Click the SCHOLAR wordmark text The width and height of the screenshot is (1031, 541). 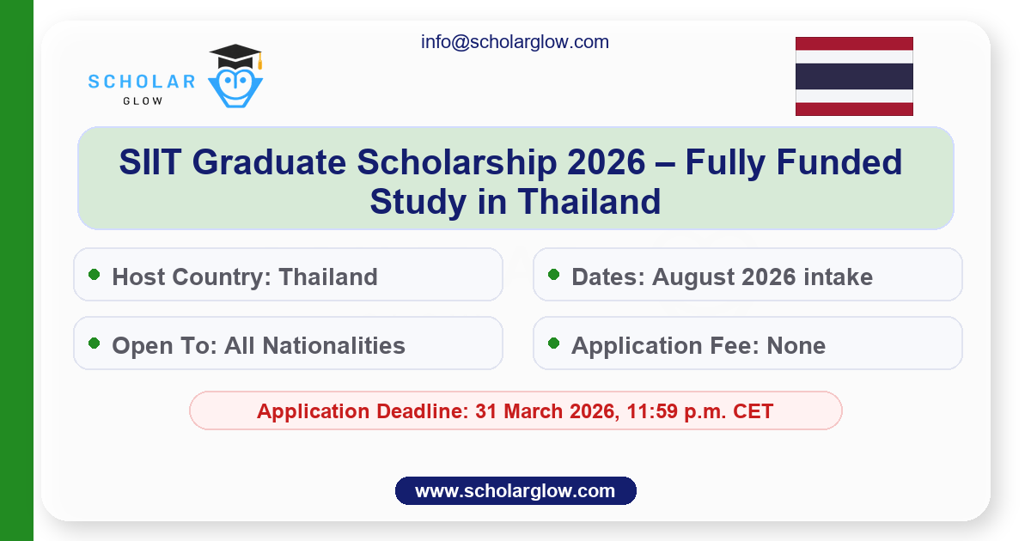(142, 82)
